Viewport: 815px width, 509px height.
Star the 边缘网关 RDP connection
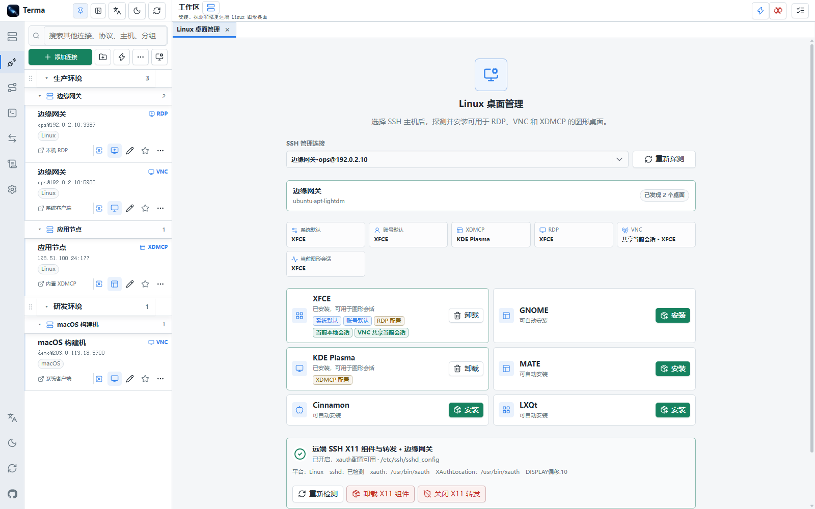click(145, 151)
